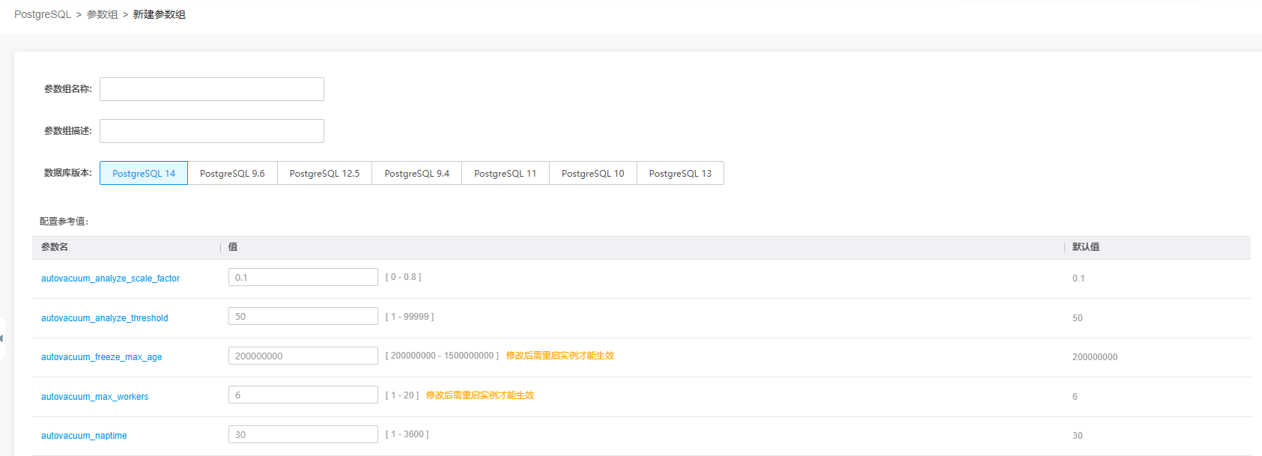This screenshot has width=1262, height=456.
Task: Open autovacuum_naptime parameter link
Action: (x=84, y=436)
